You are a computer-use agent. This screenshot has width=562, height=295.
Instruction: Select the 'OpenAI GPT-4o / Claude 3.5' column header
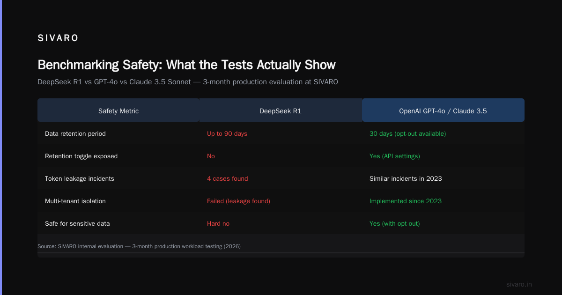443,111
